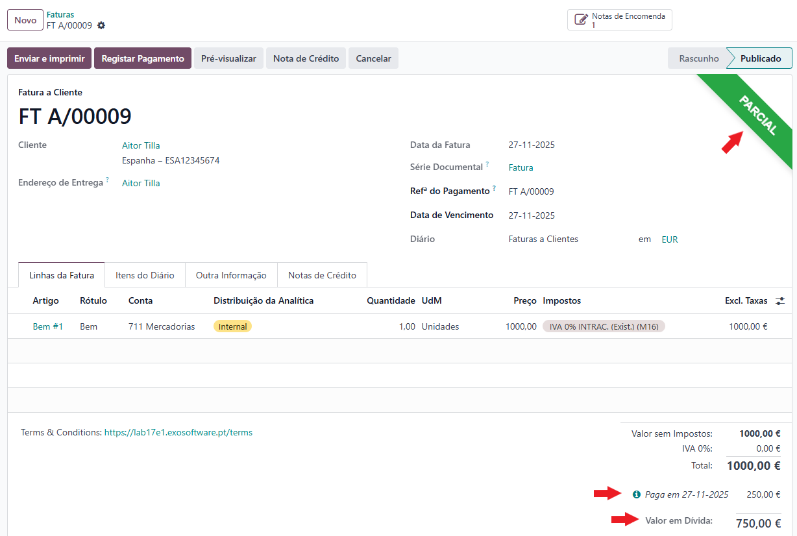Open the Notas de Encomenda smart button
This screenshot has height=536, width=797.
click(620, 20)
